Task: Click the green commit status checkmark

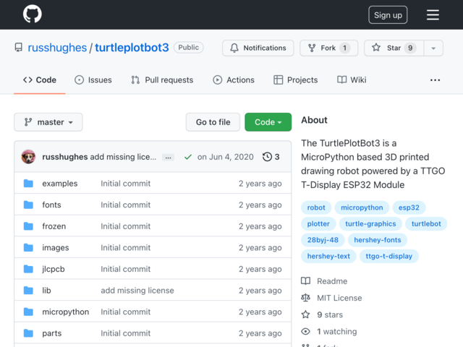Action: pyautogui.click(x=188, y=157)
